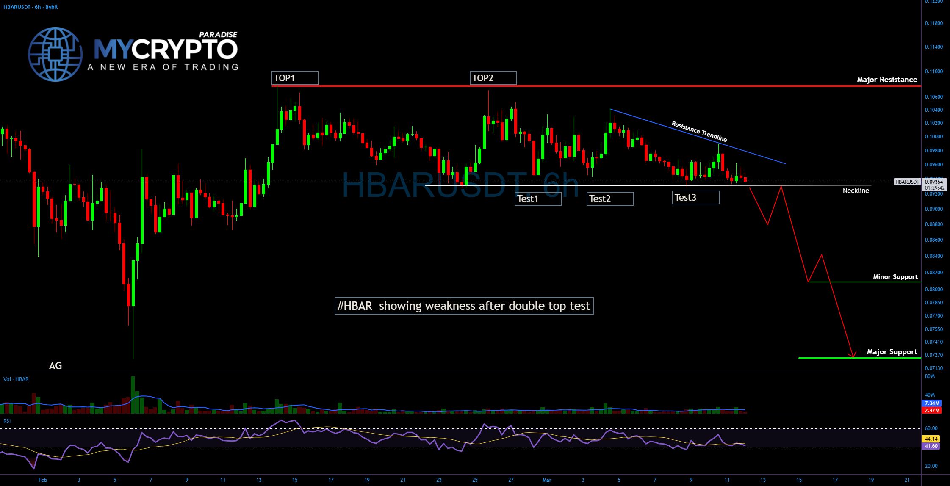Click the Minor Support label

tap(895, 277)
